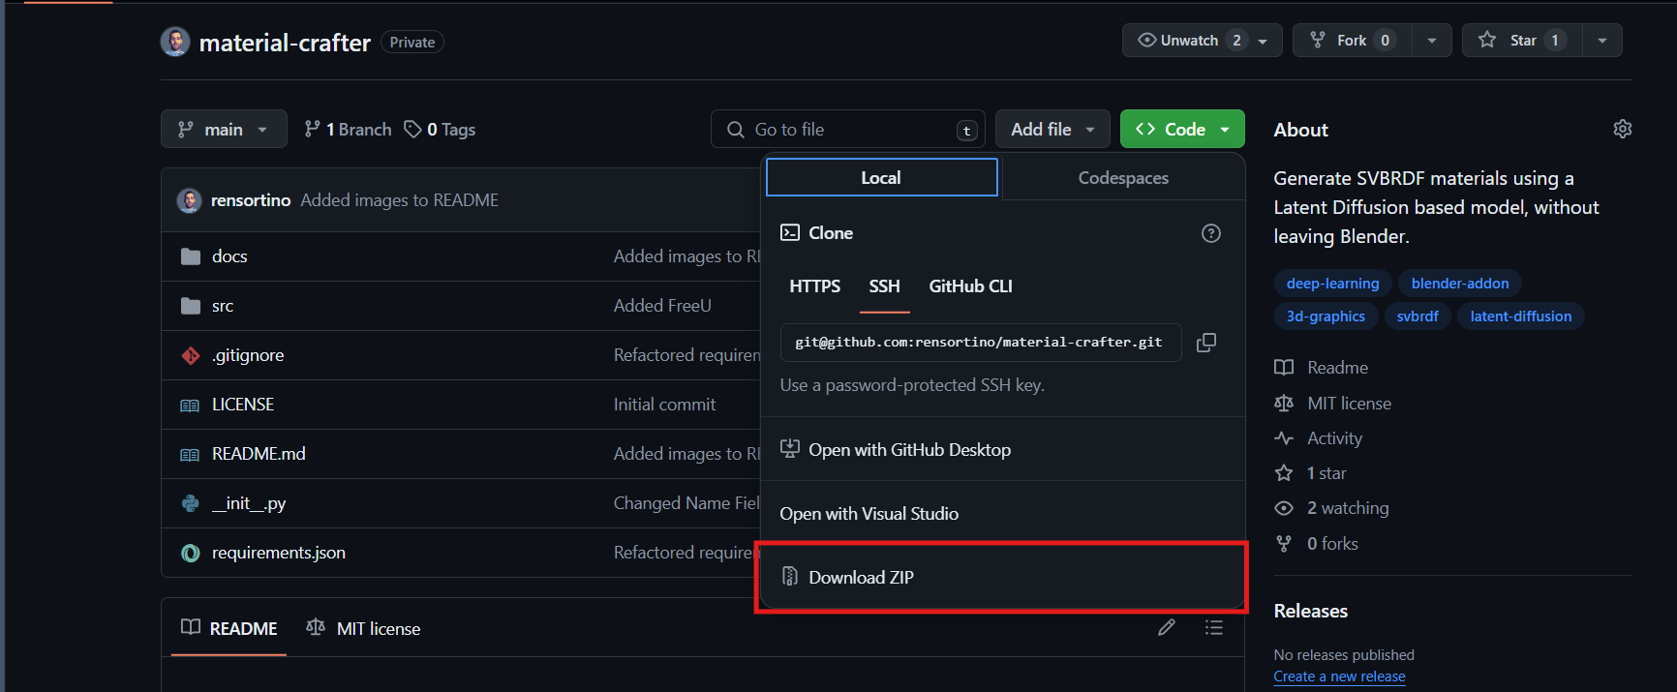Open the blender-addon topic tag
Viewport: 1677px width, 692px height.
coord(1460,283)
